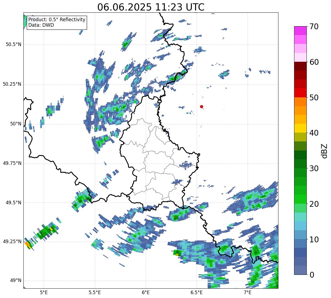Click the orange colorbar swatch just below 50

click(x=300, y=102)
